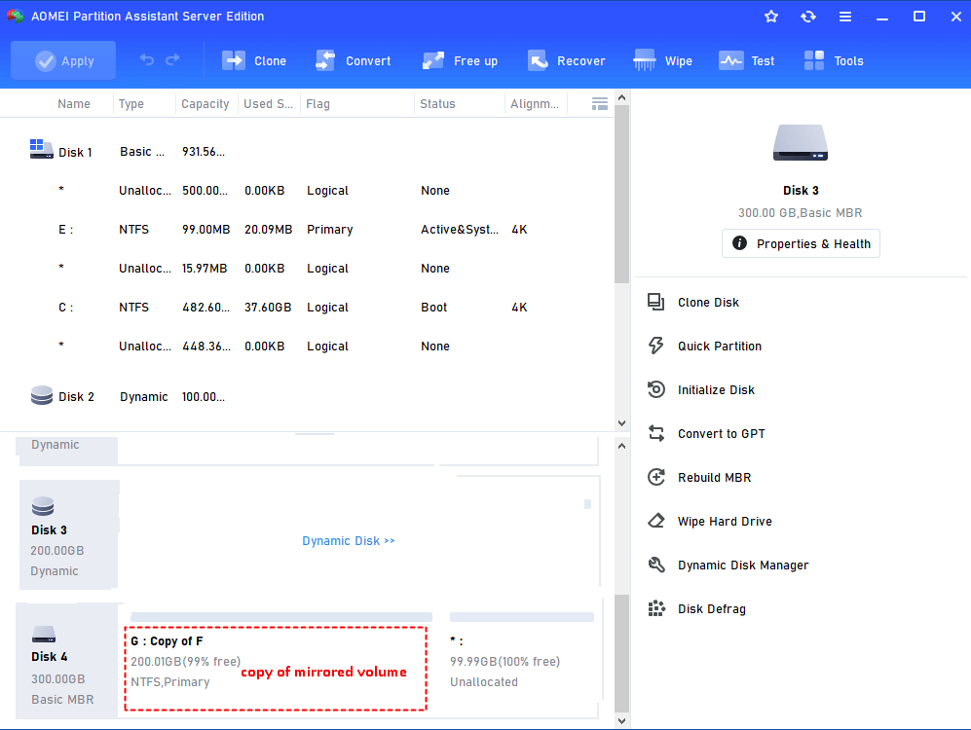Image resolution: width=971 pixels, height=730 pixels.
Task: Sort by the Capacity column header
Action: pyautogui.click(x=205, y=104)
